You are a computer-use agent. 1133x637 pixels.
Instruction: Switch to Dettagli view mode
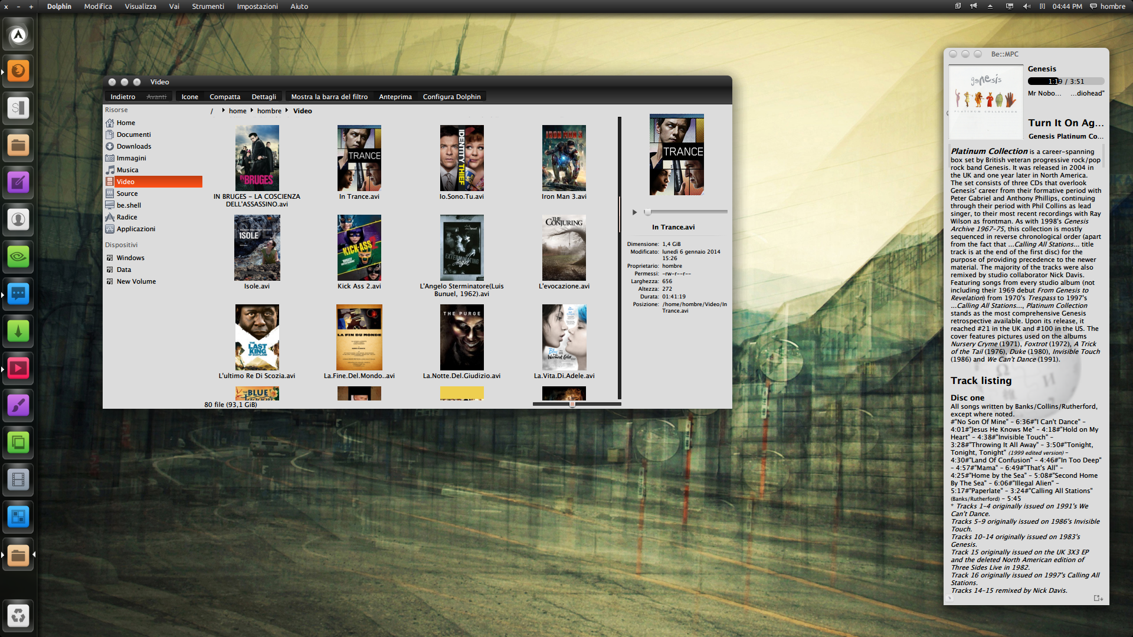[264, 97]
